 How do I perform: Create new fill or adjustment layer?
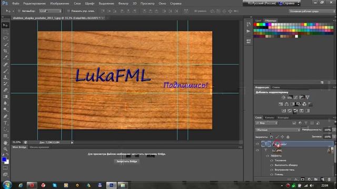point(309,180)
